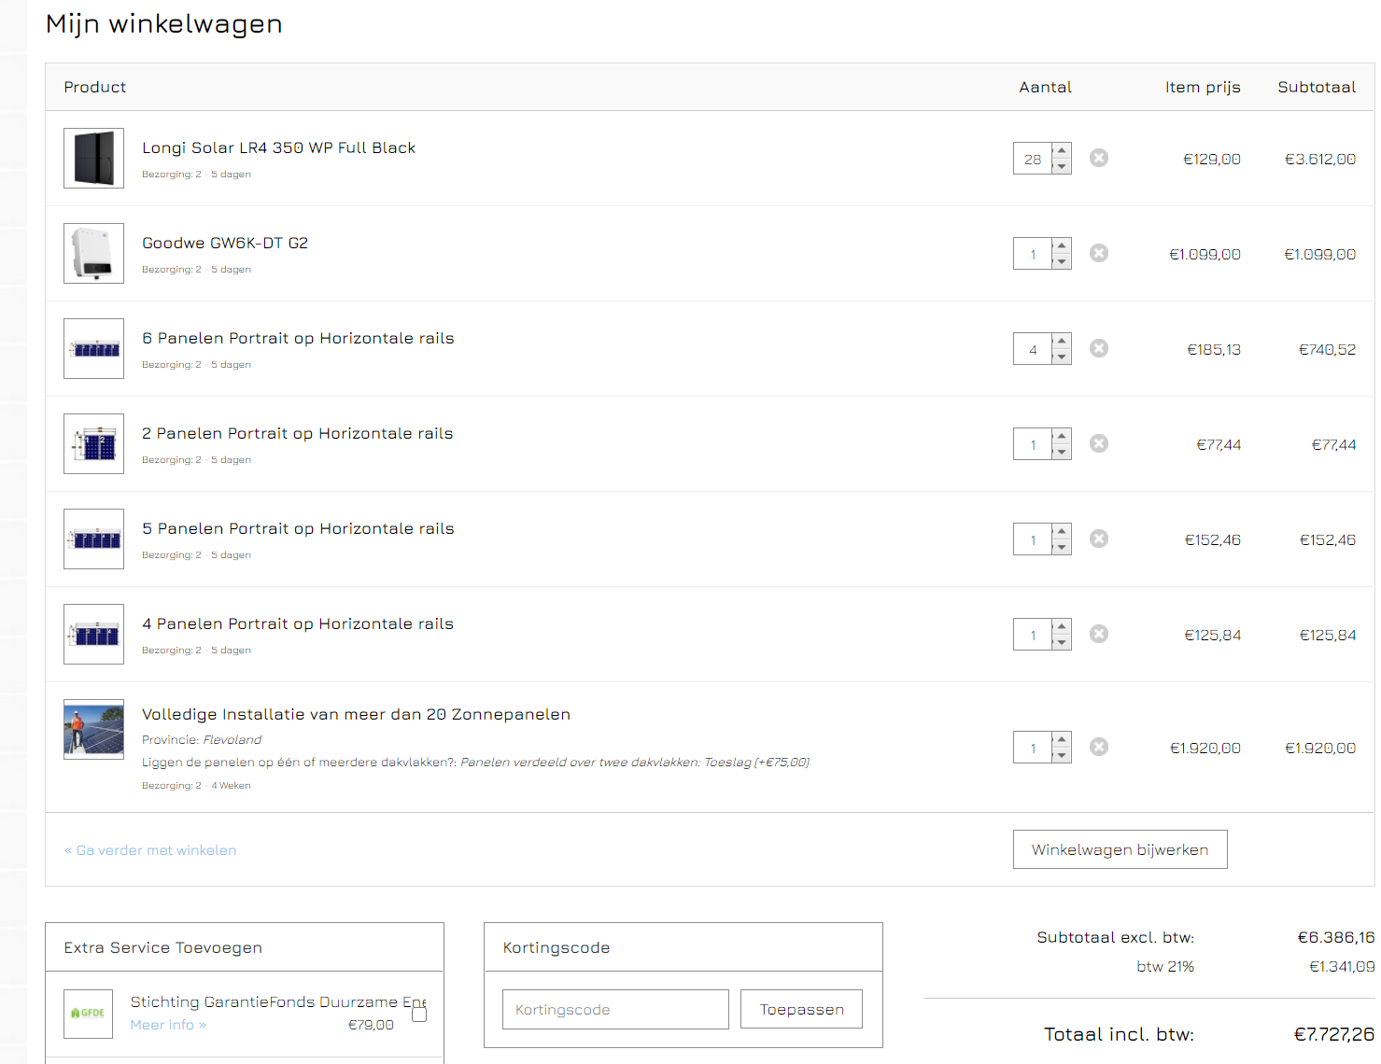Remove 4 Panelen Portrait item from cart
This screenshot has height=1064, width=1381.
tap(1099, 634)
